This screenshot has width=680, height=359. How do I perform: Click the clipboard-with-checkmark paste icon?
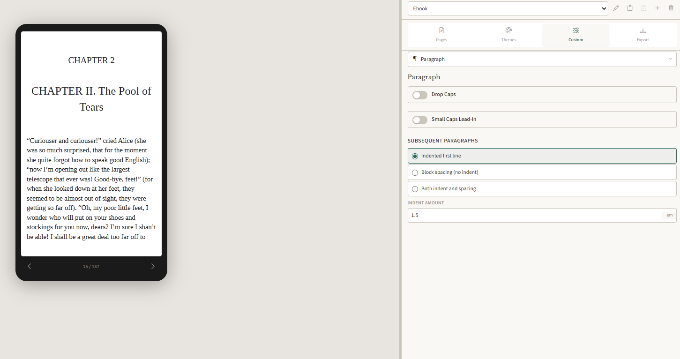point(643,8)
